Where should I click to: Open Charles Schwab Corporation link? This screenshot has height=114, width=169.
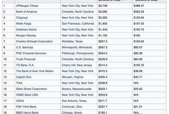(x=34, y=41)
